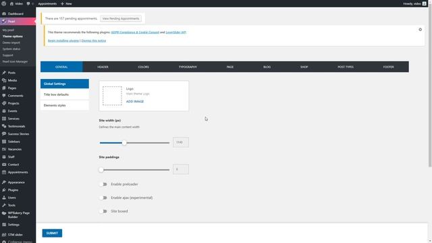Click Begin installing plugins link
432x243 pixels.
coord(63,40)
